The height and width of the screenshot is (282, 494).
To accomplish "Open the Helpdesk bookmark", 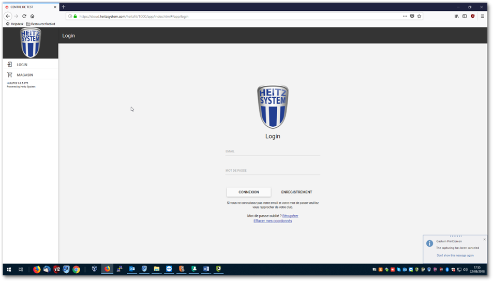I will [14, 24].
